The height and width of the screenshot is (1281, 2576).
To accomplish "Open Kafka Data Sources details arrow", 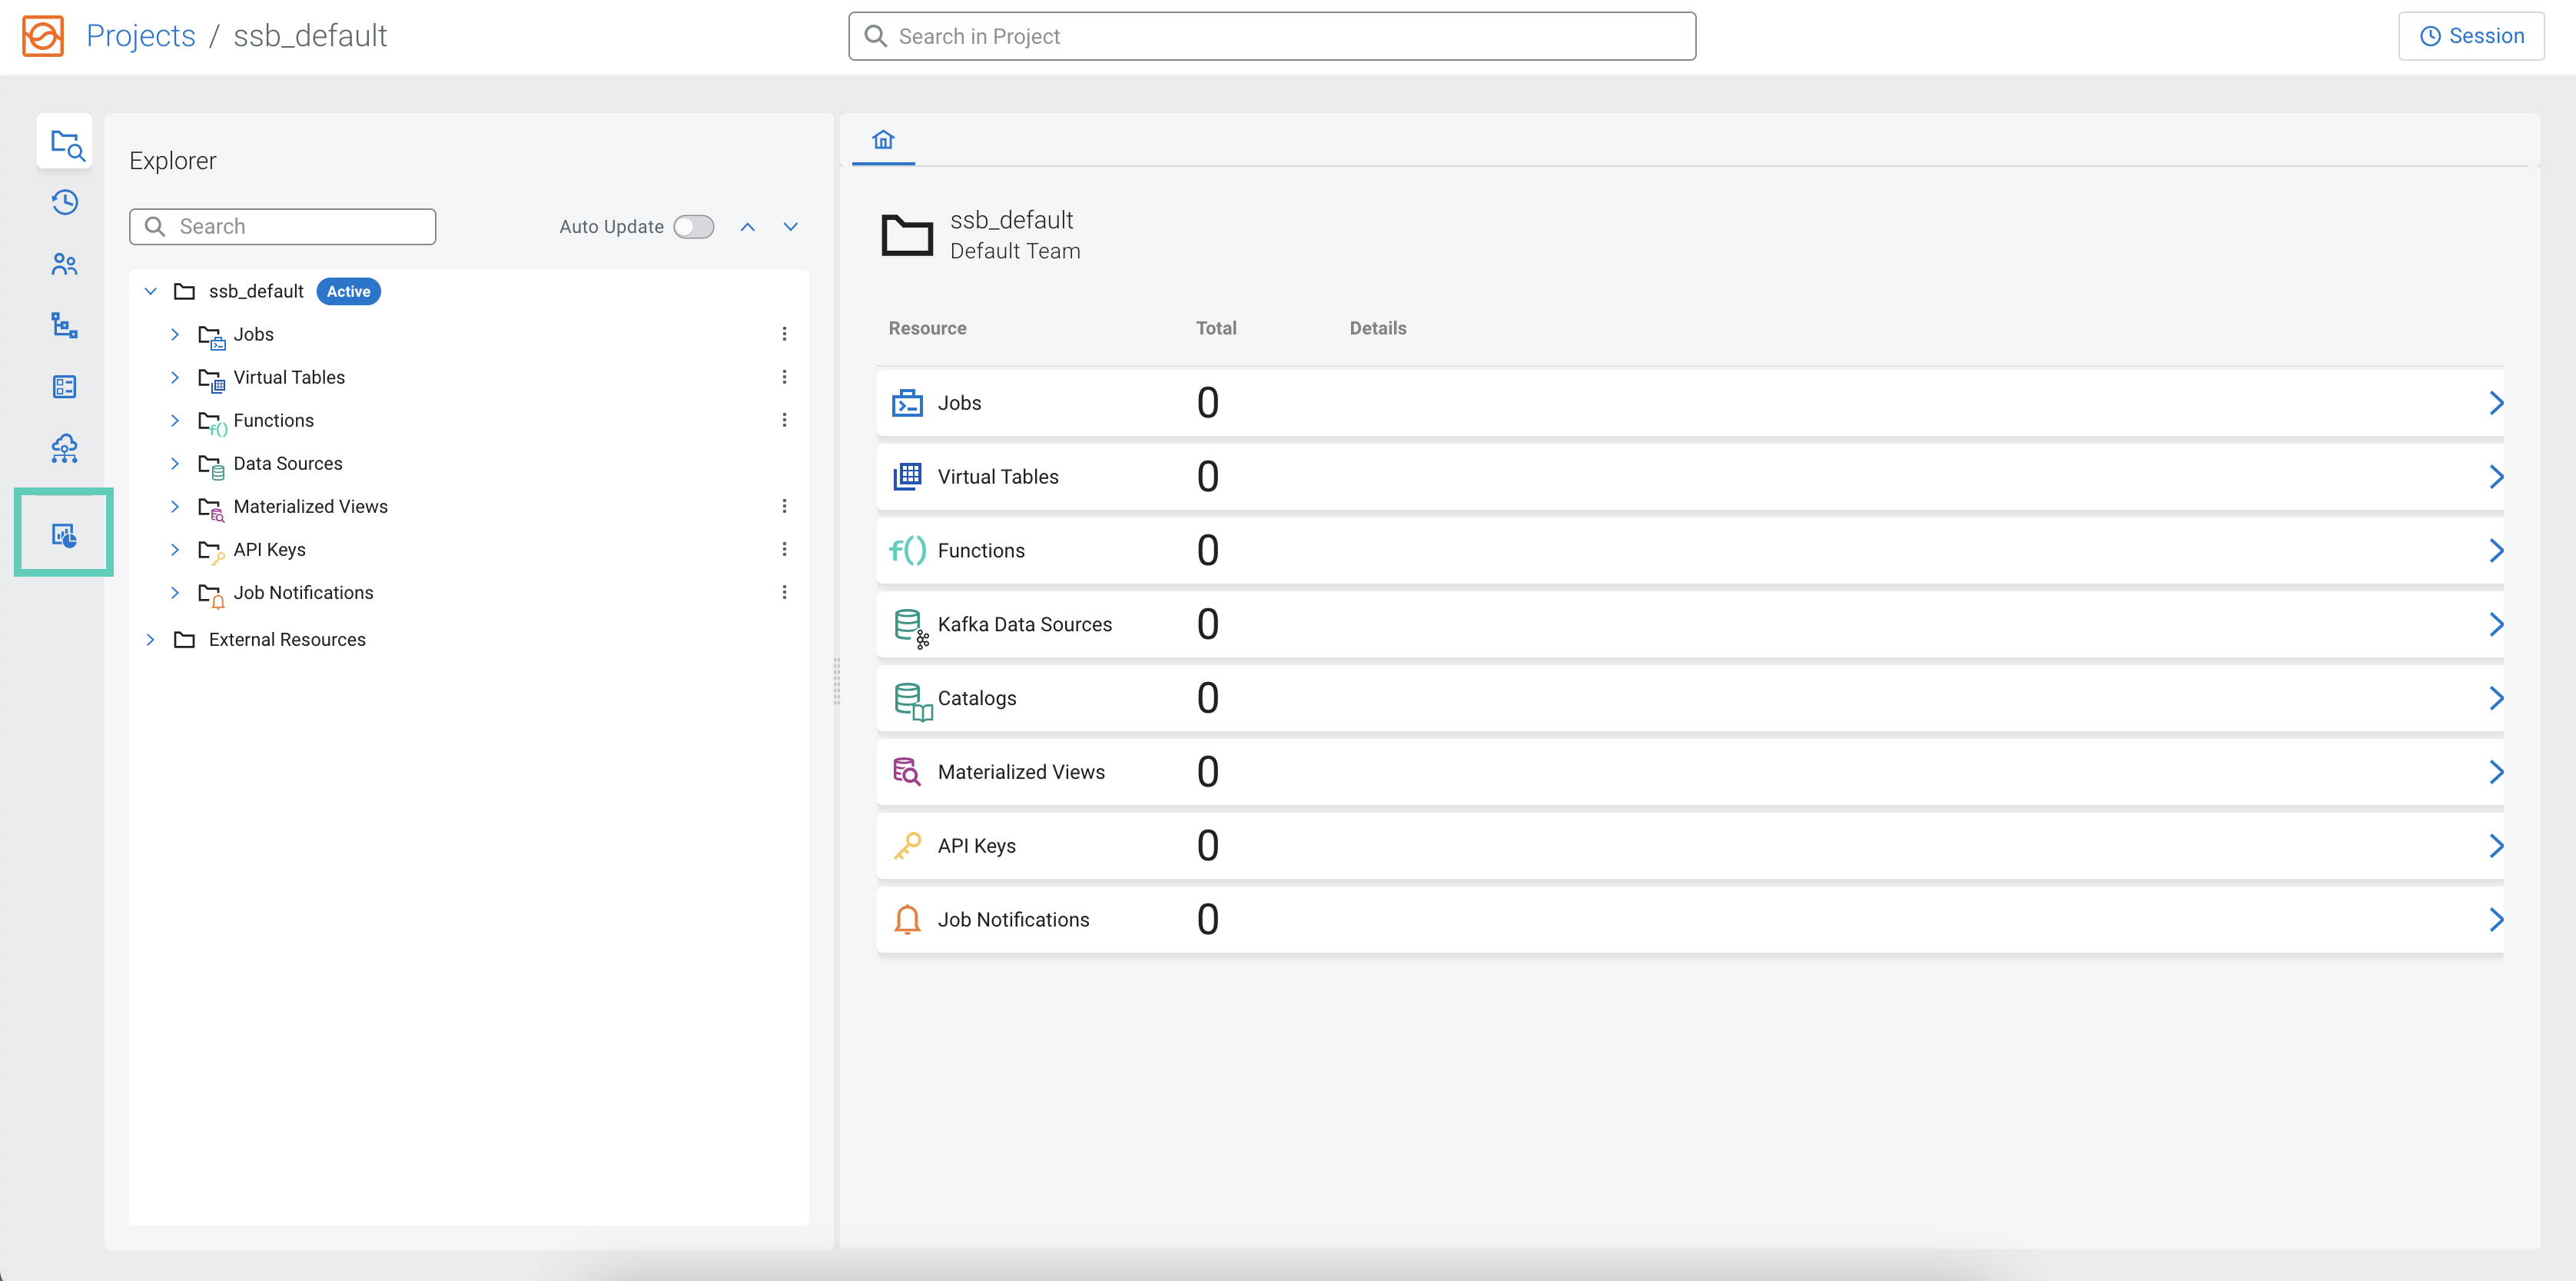I will pos(2495,624).
